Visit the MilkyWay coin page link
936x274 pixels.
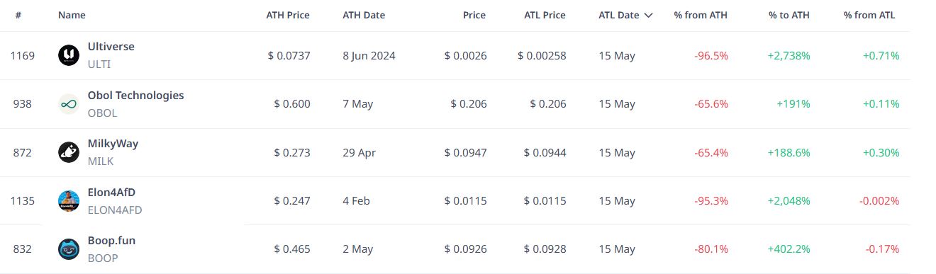tap(113, 144)
